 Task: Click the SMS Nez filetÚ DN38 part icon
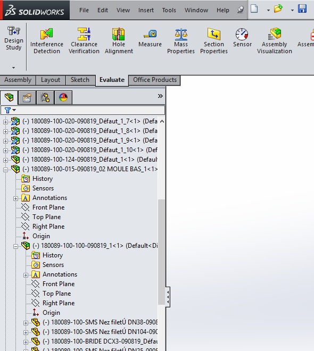pos(36,322)
